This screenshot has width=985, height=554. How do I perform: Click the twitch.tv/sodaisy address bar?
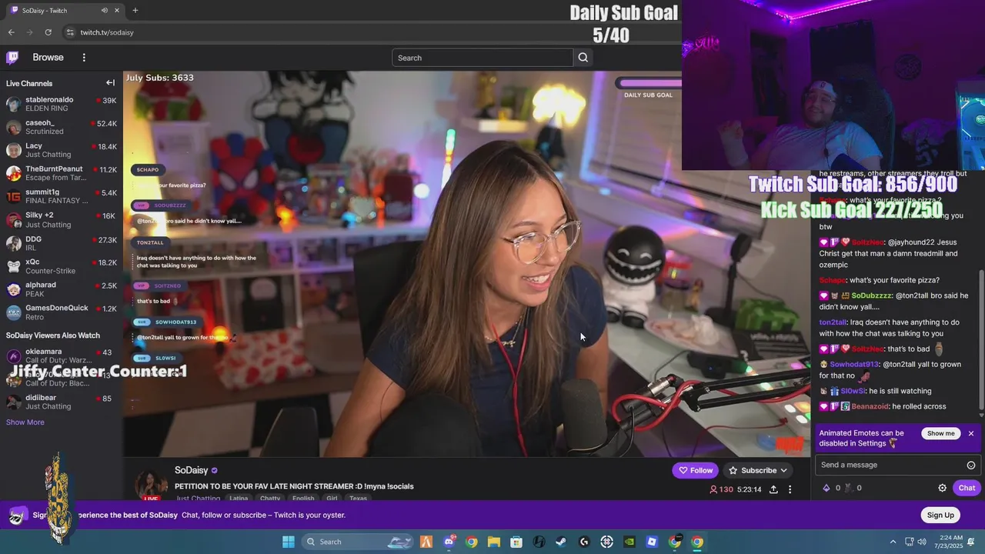point(107,32)
